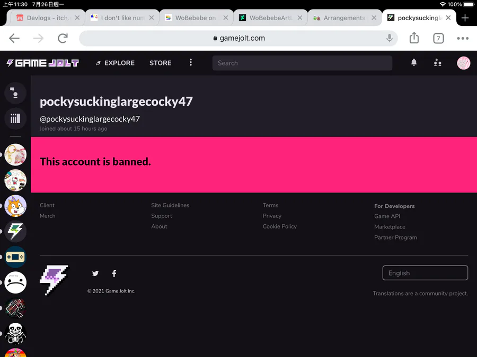Open the STORE menu item
Screen dimensions: 477x357
(x=160, y=63)
